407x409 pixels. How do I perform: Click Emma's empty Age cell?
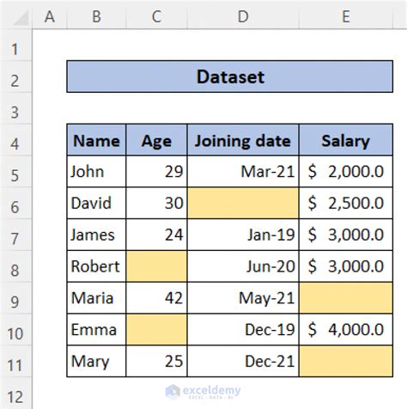pos(156,329)
